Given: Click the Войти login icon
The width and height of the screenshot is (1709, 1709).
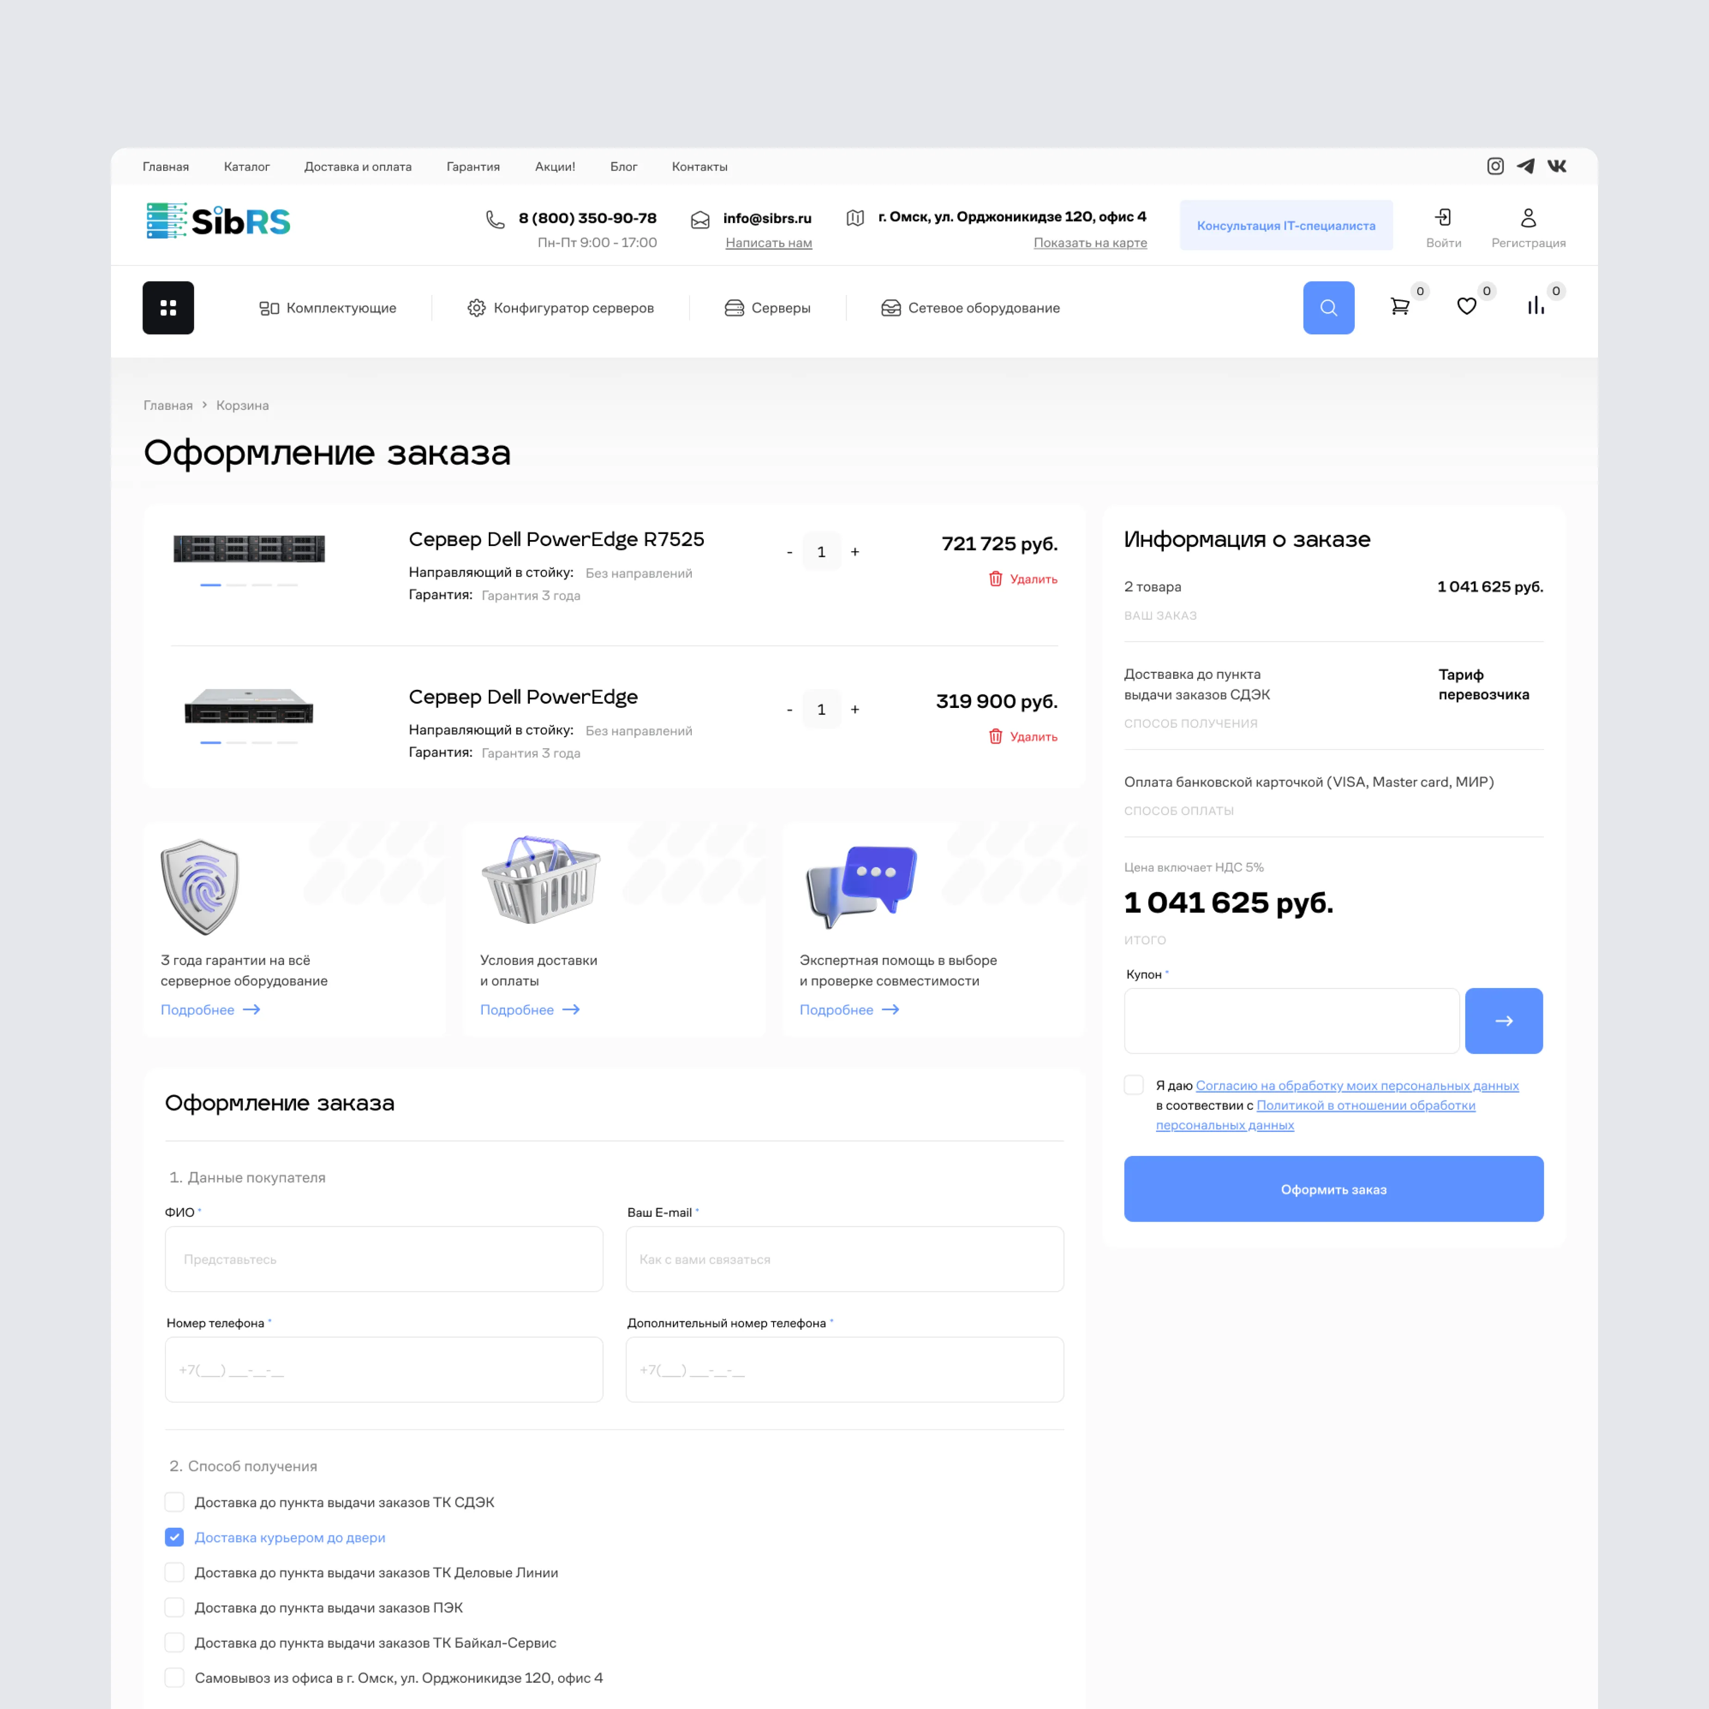Looking at the screenshot, I should pyautogui.click(x=1444, y=218).
